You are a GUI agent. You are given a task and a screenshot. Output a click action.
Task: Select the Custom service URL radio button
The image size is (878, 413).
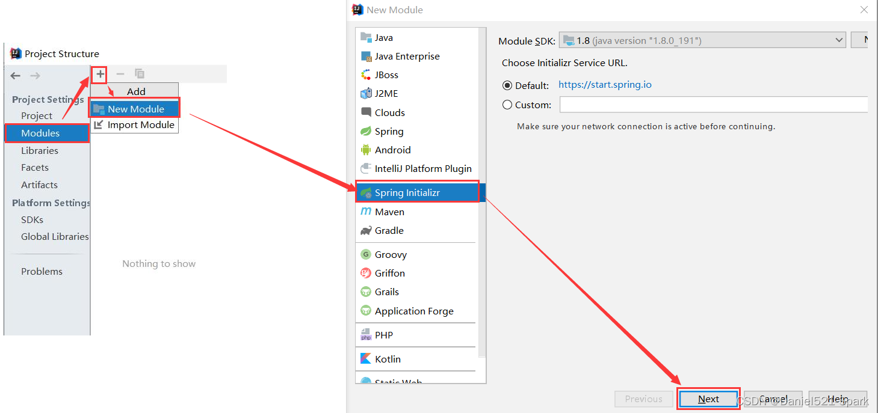tap(507, 105)
